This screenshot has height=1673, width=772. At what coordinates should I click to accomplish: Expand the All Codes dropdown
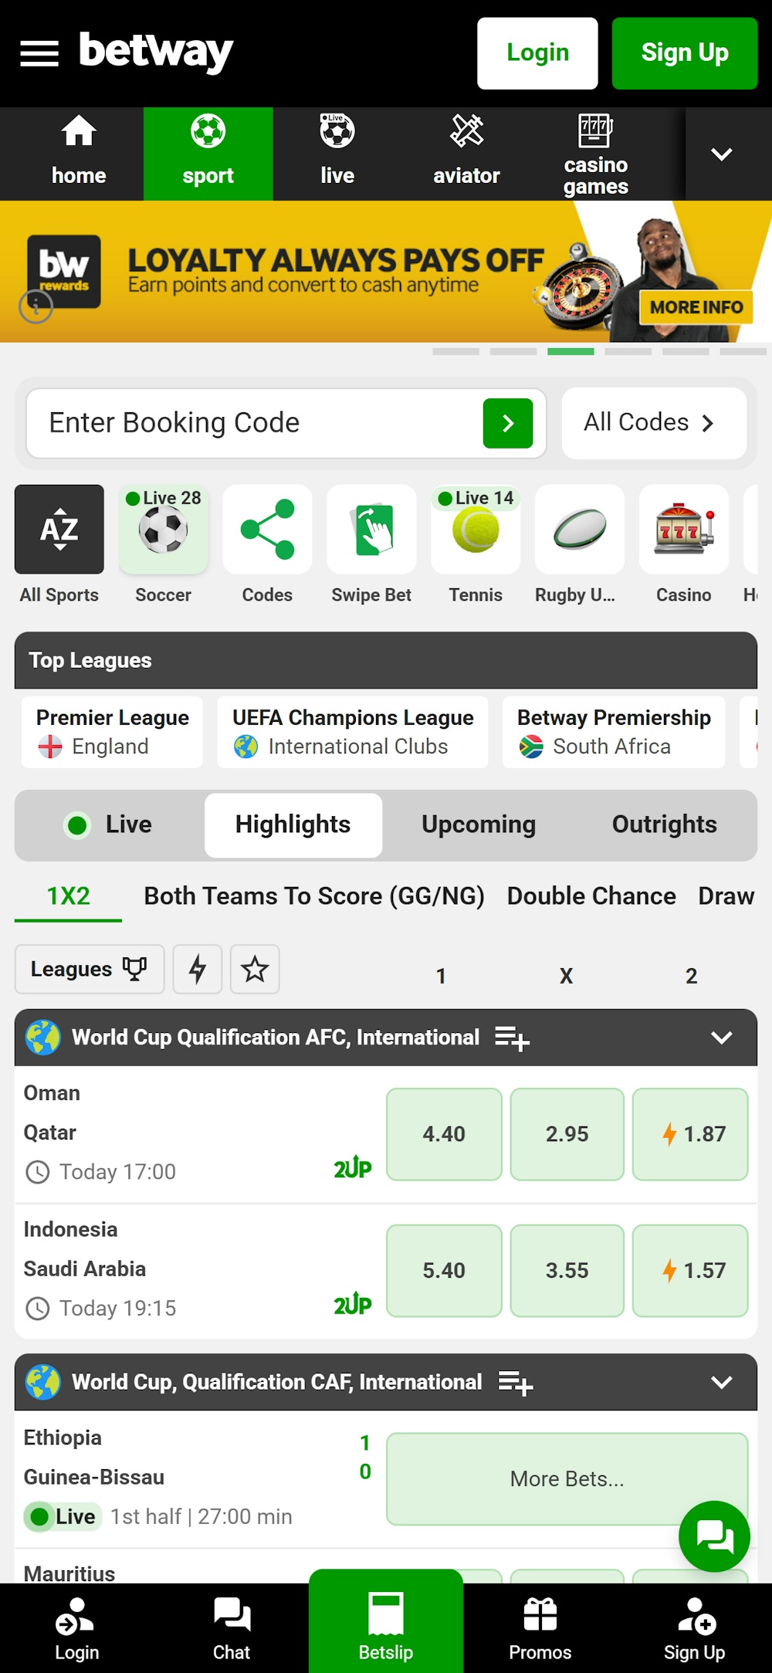point(654,422)
